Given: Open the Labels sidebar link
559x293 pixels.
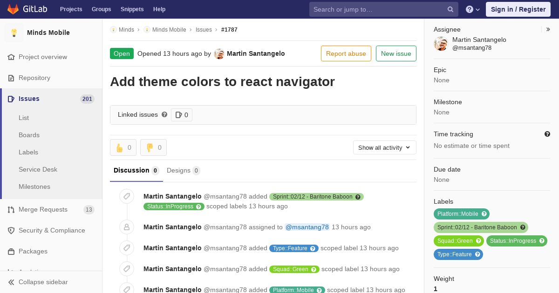Looking at the screenshot, I should pos(28,152).
